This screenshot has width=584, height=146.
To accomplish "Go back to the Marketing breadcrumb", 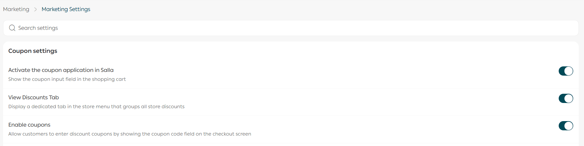I will click(16, 9).
